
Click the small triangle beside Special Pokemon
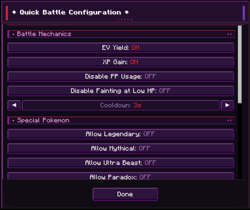(13, 121)
